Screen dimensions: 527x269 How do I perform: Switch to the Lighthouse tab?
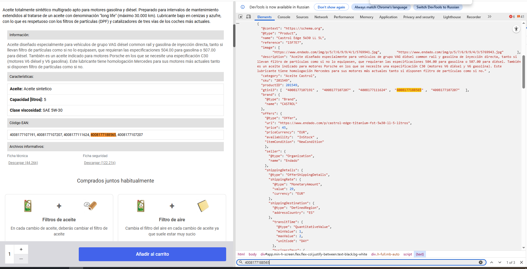[452, 17]
